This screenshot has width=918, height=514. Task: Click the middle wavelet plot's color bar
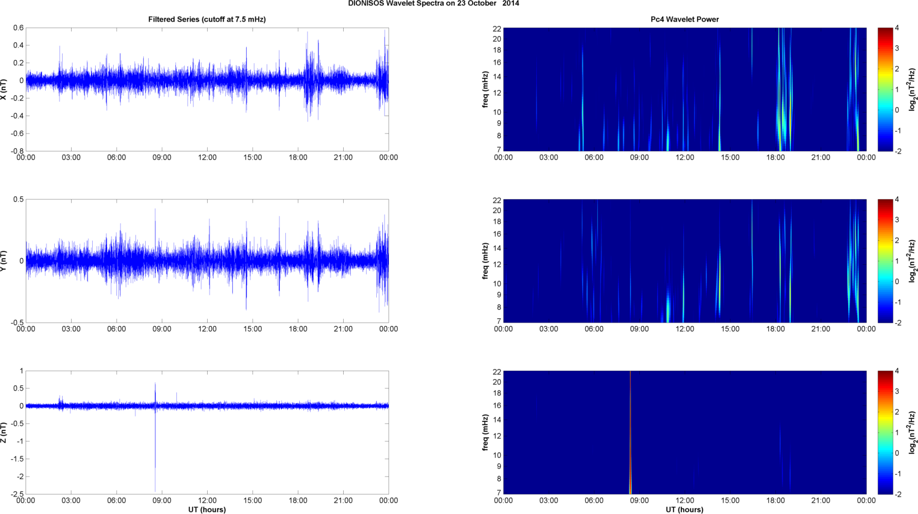pyautogui.click(x=885, y=261)
